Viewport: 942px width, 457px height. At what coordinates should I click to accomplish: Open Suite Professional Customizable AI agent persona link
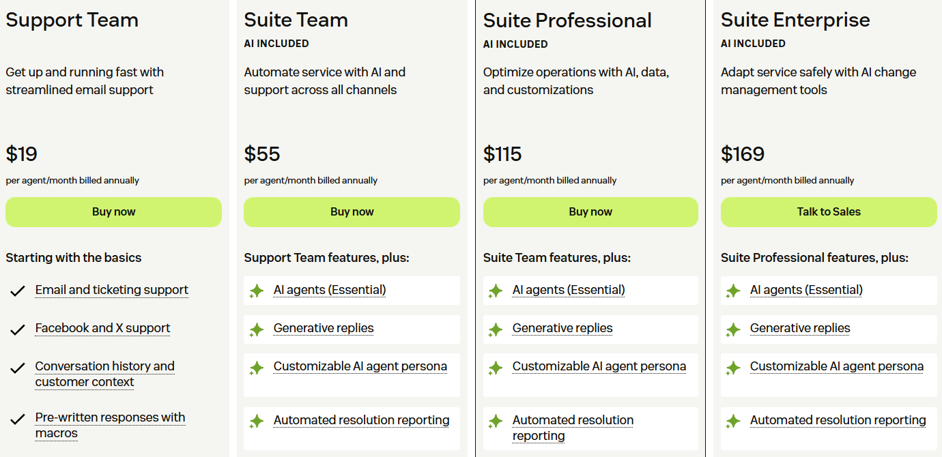[x=599, y=366]
